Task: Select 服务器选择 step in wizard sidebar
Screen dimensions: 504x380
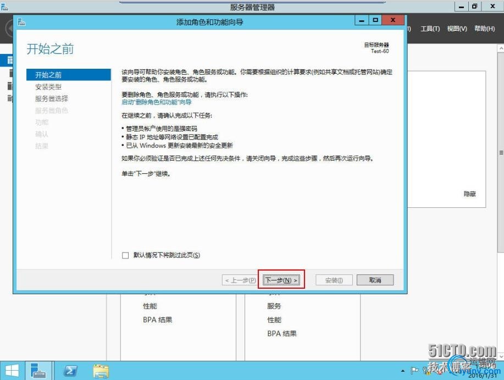Action: tap(52, 98)
